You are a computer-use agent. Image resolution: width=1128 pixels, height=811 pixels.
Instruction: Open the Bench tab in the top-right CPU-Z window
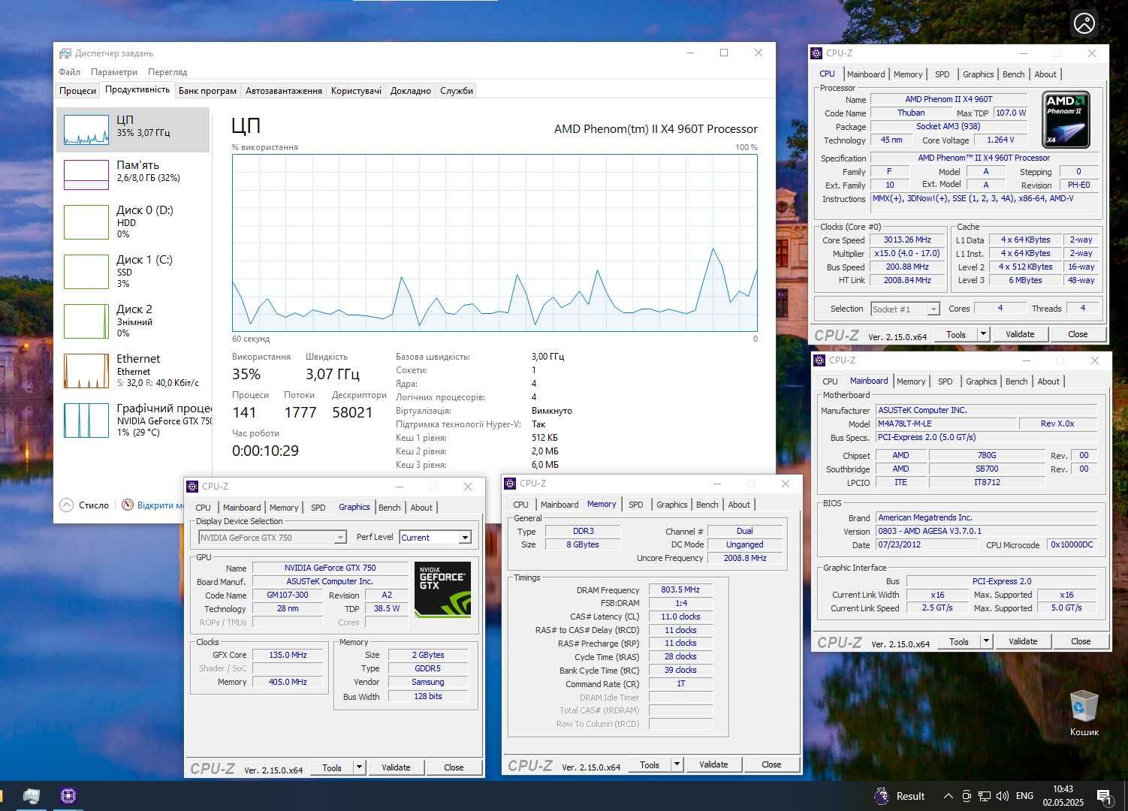1013,74
